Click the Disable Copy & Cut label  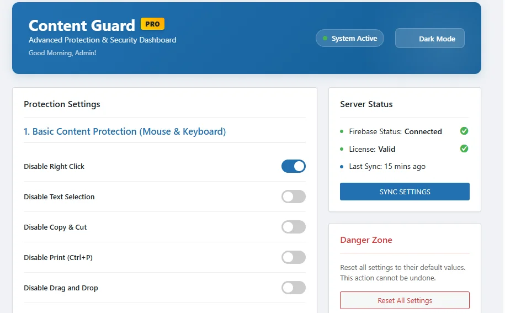pyautogui.click(x=55, y=227)
